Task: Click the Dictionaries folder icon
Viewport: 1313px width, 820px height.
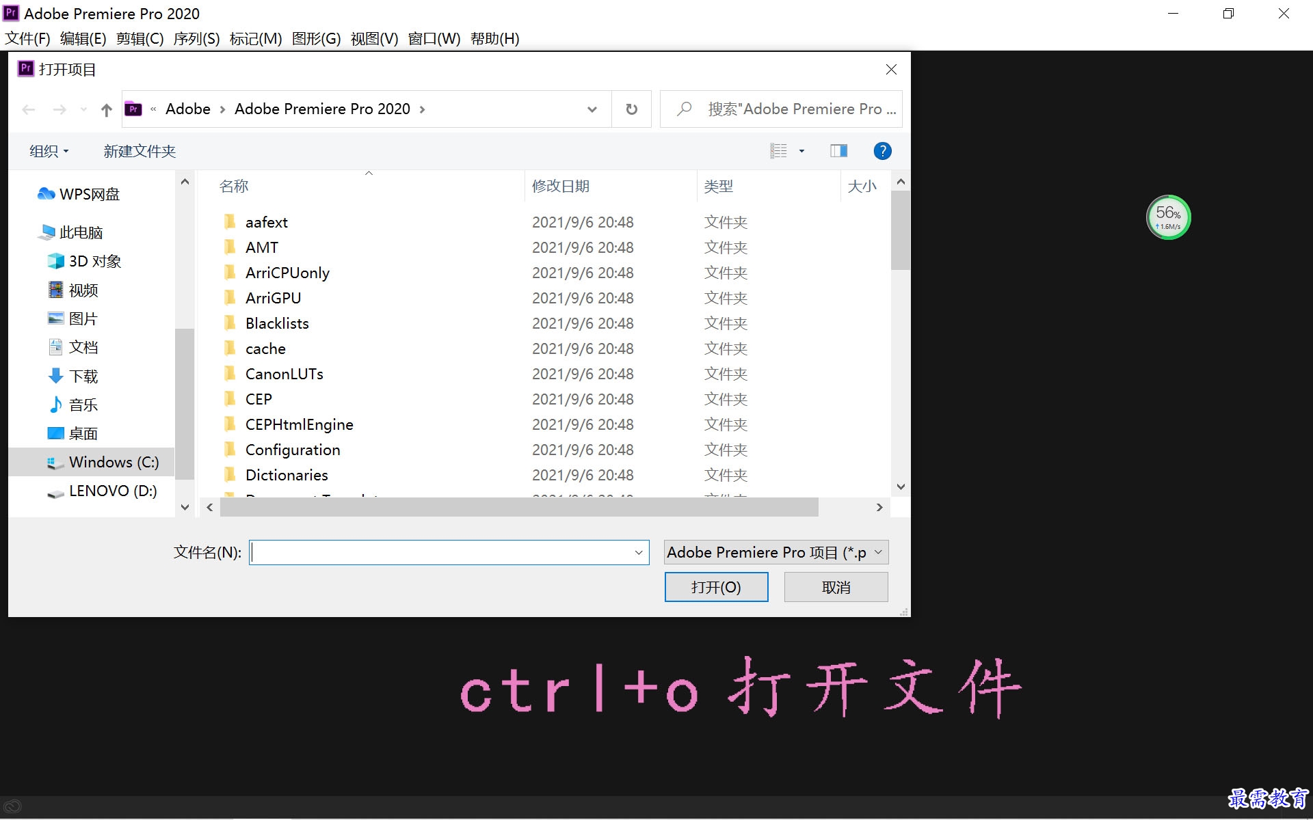Action: pyautogui.click(x=230, y=474)
